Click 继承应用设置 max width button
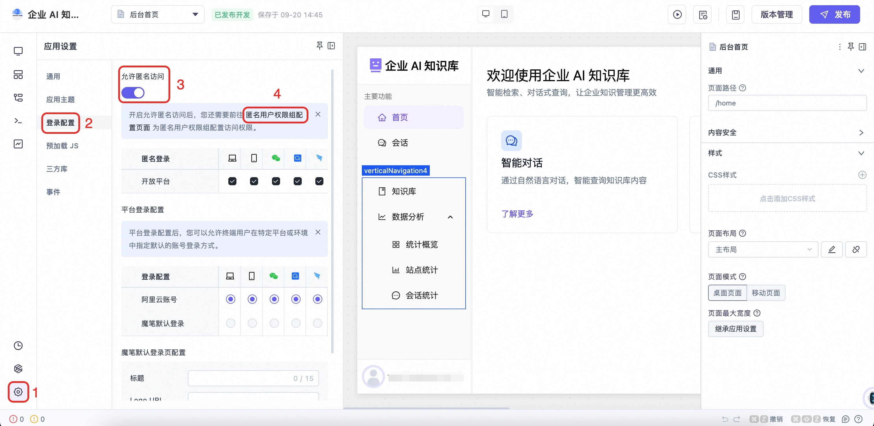Image resolution: width=874 pixels, height=426 pixels. click(x=736, y=329)
